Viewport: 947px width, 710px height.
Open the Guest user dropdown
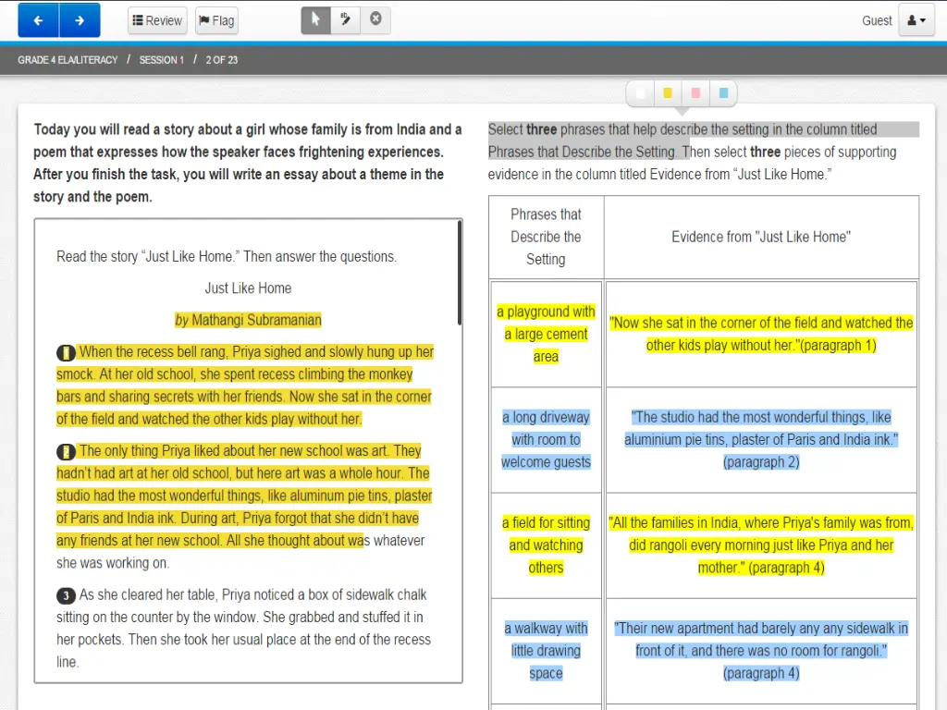pos(916,20)
